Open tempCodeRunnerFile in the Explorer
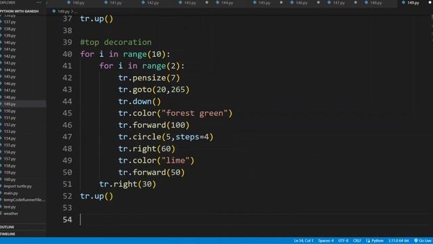Screen dimensions: 433x244 pos(24,200)
